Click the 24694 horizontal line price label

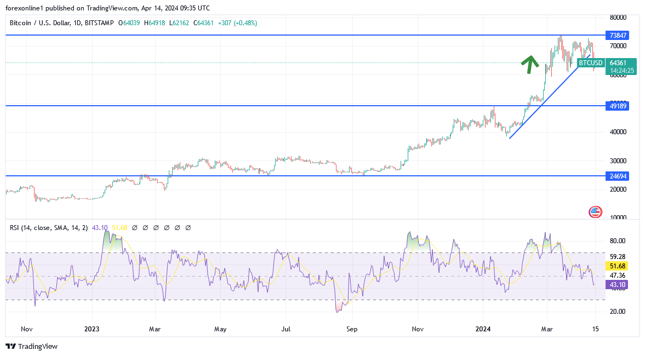click(617, 176)
